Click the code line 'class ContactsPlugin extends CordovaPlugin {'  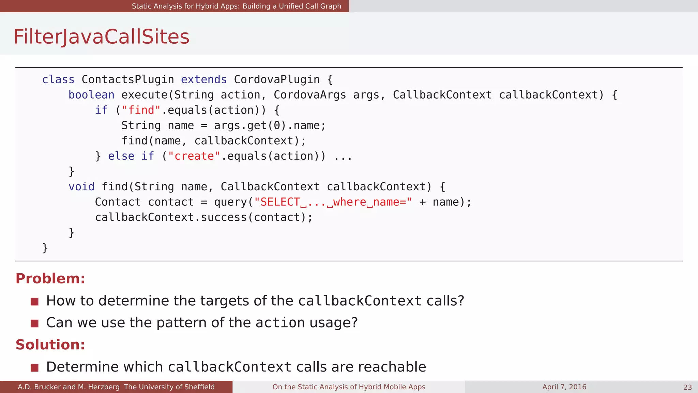[187, 79]
